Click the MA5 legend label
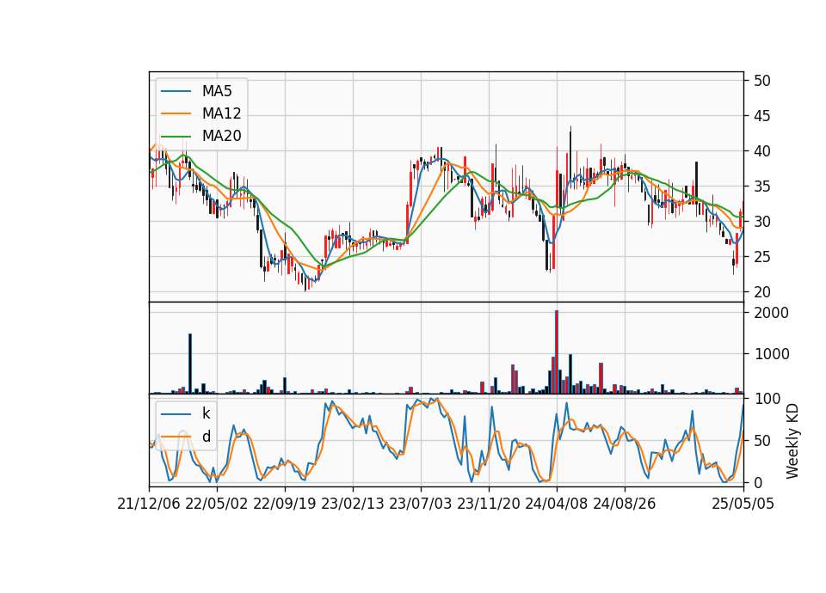 tap(217, 91)
